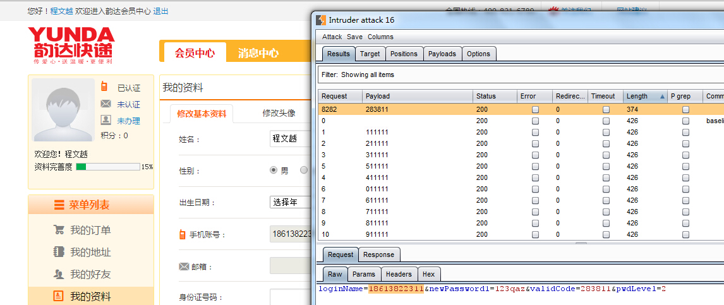Screen dimensions: 724x305
Task: Switch to the Positions tab
Action: [x=404, y=54]
